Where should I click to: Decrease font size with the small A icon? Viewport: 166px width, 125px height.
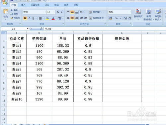pyautogui.click(x=62, y=12)
